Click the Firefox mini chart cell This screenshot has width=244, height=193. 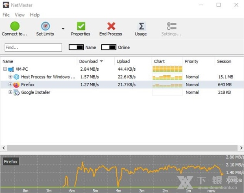tap(168, 85)
